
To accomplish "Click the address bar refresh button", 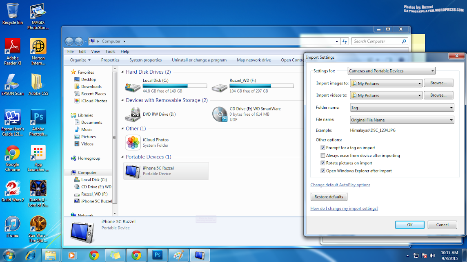I will pyautogui.click(x=345, y=41).
